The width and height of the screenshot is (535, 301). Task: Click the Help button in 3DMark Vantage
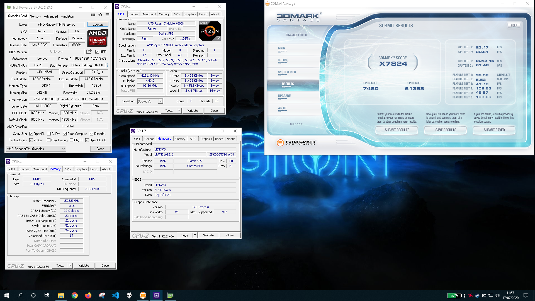[x=514, y=25]
